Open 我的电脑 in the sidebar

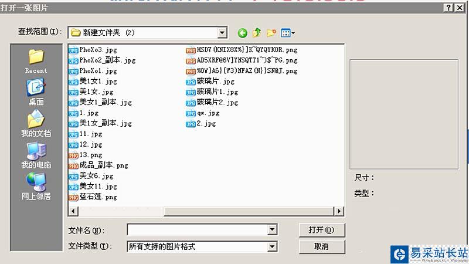36,155
